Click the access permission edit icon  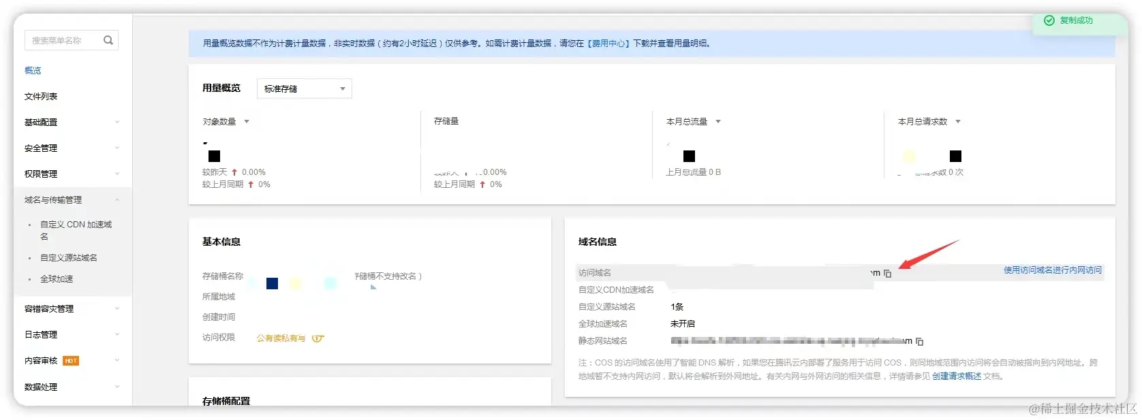coord(318,338)
